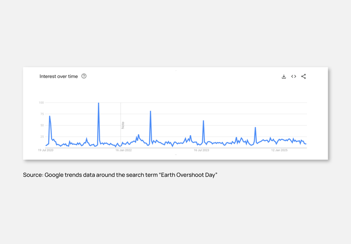Share the chart using the share icon
Image resolution: width=351 pixels, height=244 pixels.
[x=303, y=76]
